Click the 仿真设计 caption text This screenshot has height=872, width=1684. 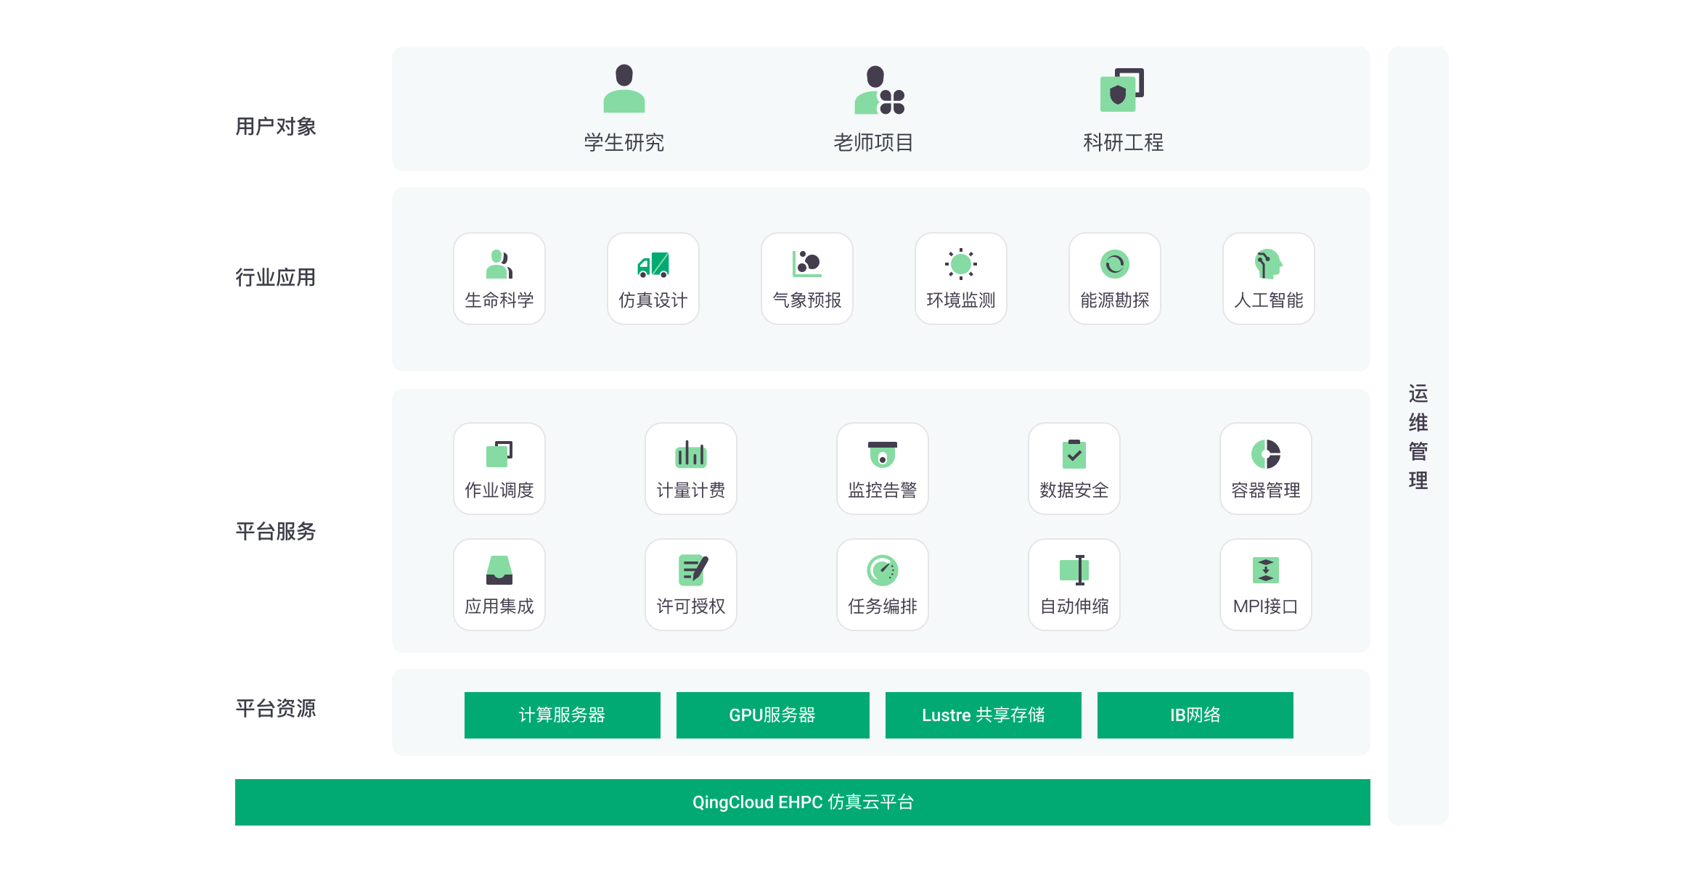click(x=653, y=300)
